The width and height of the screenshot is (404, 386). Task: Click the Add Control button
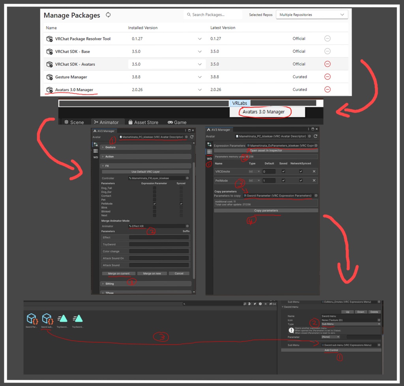331,350
